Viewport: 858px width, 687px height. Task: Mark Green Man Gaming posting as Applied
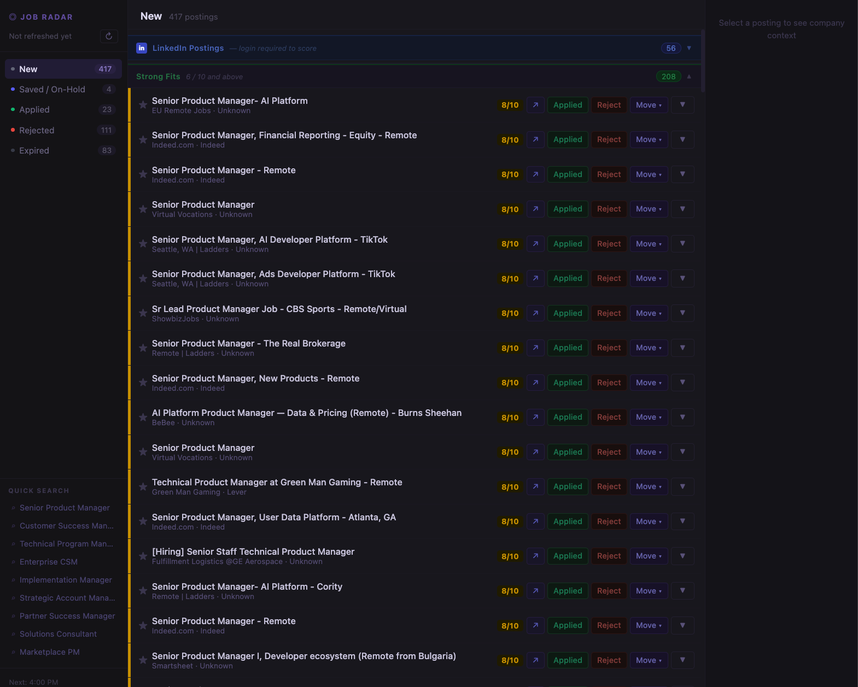coord(568,486)
